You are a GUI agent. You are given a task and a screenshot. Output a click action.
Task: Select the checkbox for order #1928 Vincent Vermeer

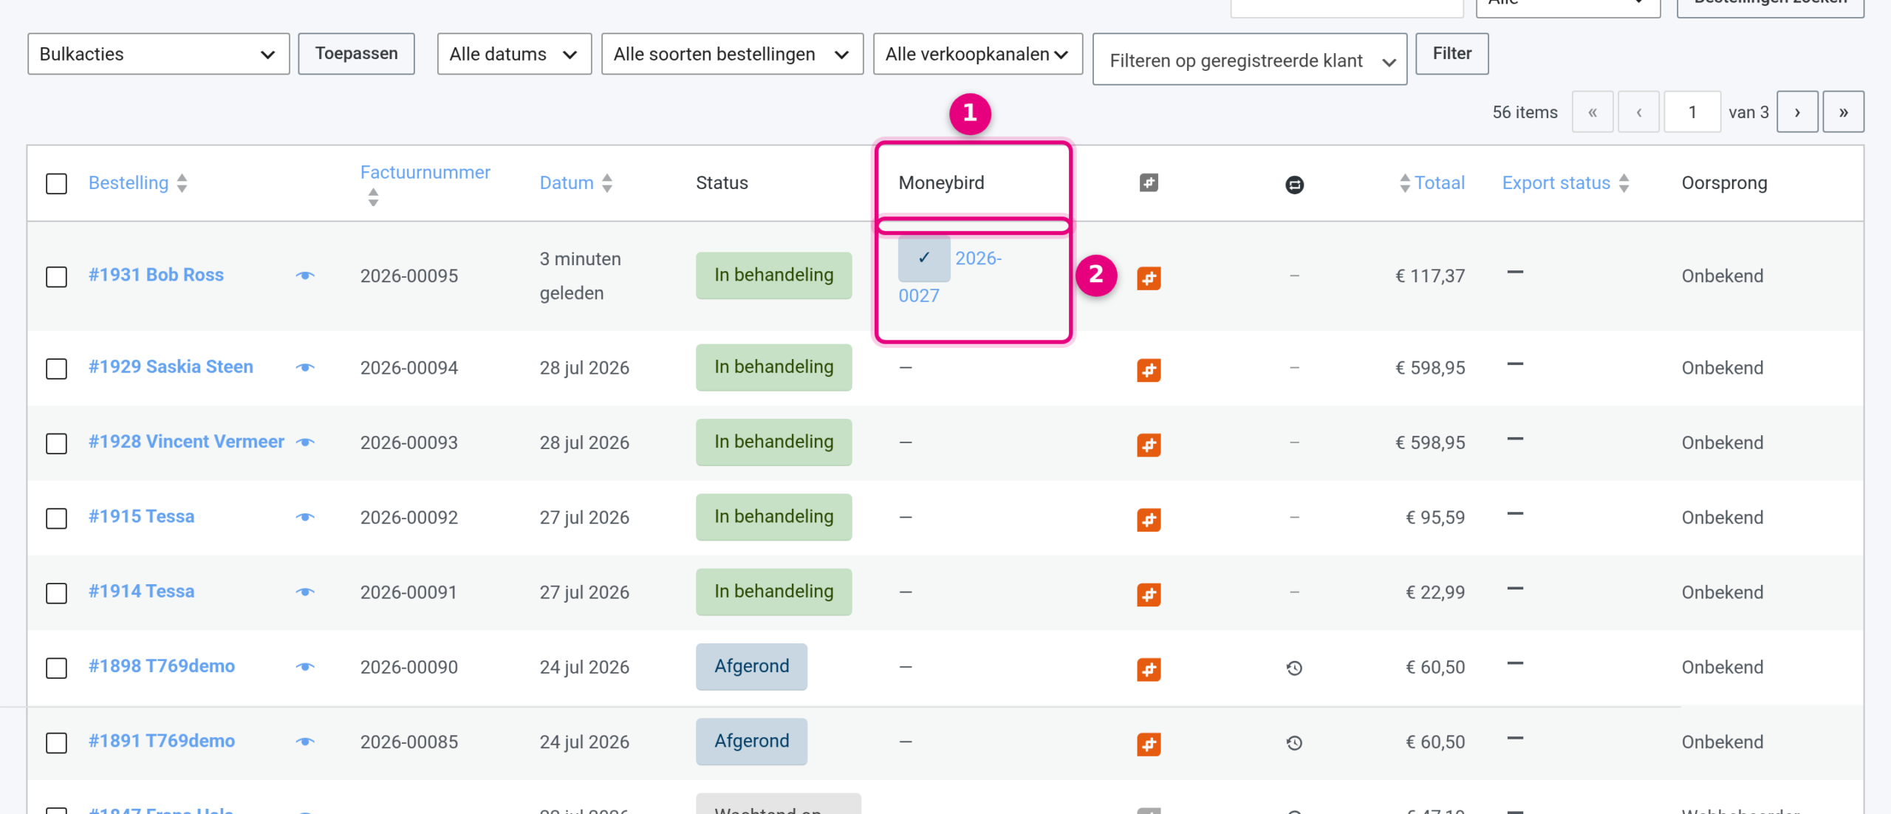tap(56, 444)
